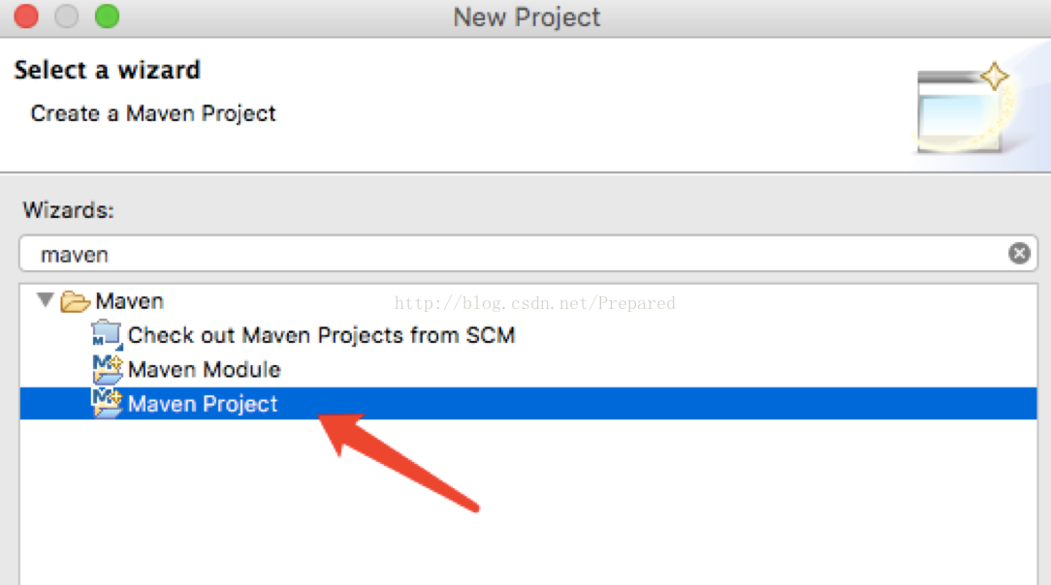Click the Wizards: label above the filter
Screen dimensions: 1051x585
(69, 210)
